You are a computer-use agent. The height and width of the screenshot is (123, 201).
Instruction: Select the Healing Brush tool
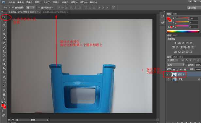[x=4, y=43]
